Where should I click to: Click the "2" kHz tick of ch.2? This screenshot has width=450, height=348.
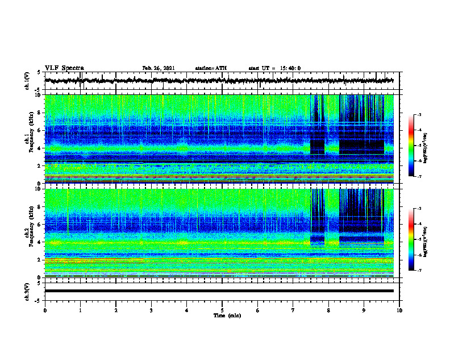tap(39, 260)
